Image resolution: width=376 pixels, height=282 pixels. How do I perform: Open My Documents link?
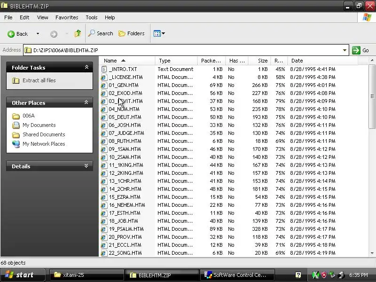pyautogui.click(x=39, y=125)
